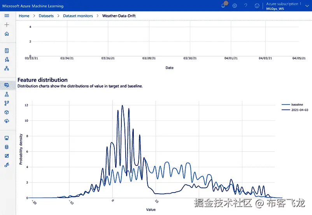The width and height of the screenshot is (312, 215).
Task: Click the 04/01/21 date axis label
Action: [231, 58]
